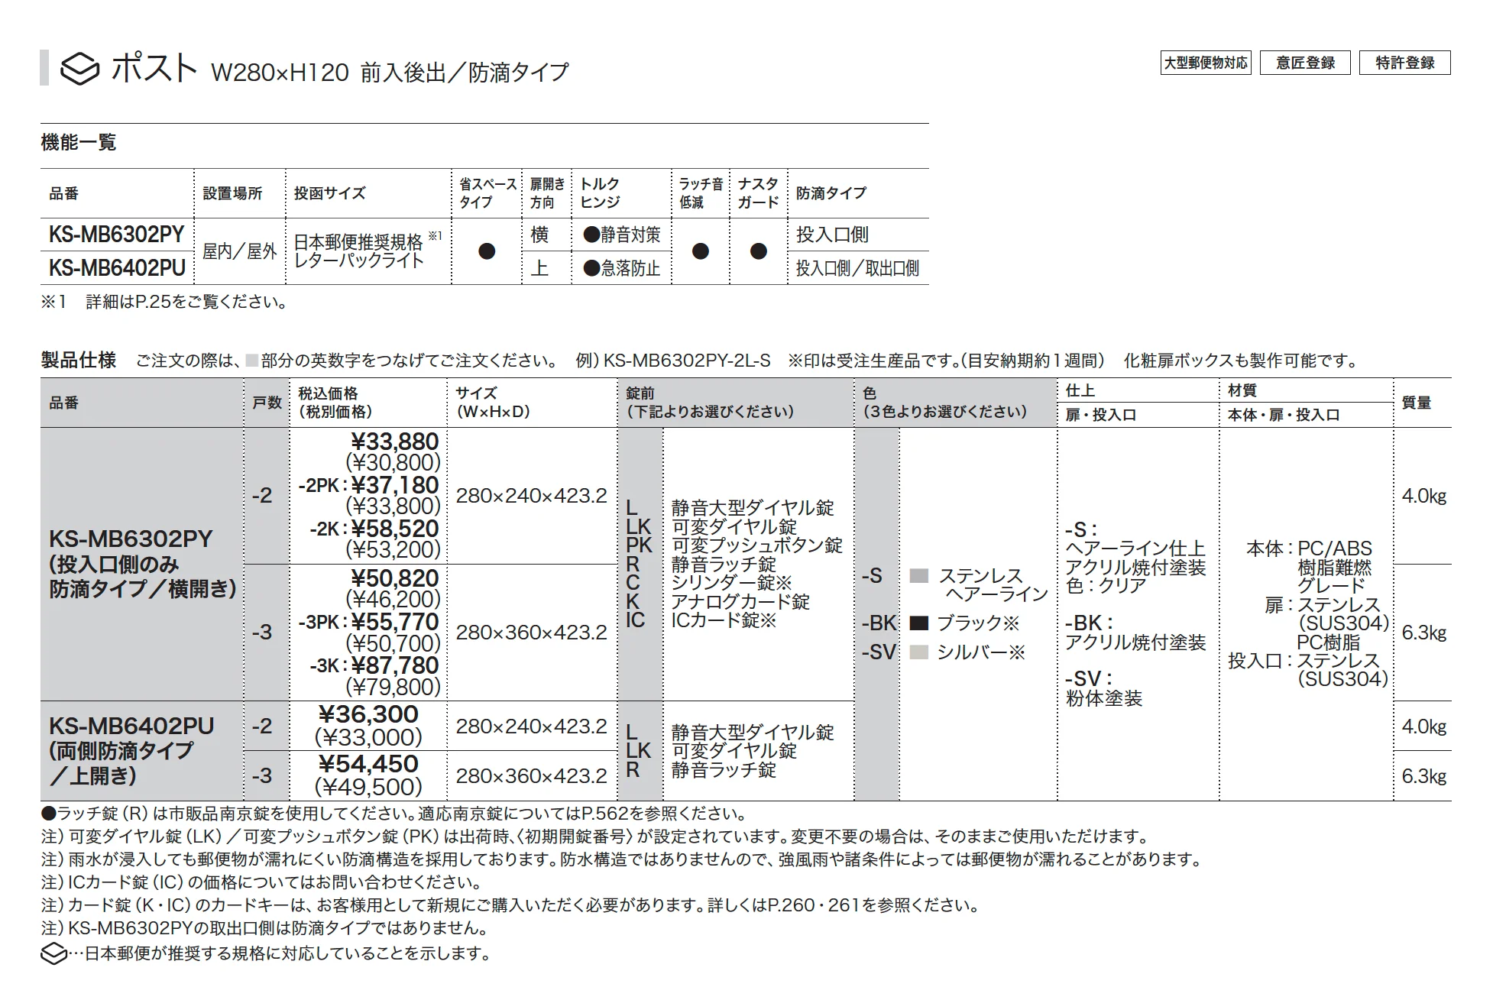The image size is (1493, 987).
Task: Click the 省スペースタイプ black dot marker
Action: (487, 251)
